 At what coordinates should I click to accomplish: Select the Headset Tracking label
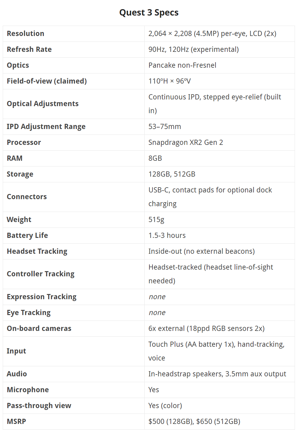tap(37, 251)
